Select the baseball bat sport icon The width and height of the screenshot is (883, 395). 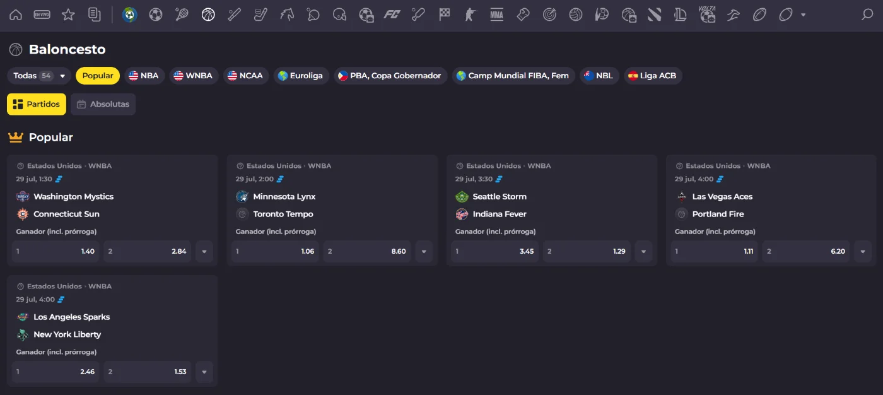pyautogui.click(x=235, y=15)
